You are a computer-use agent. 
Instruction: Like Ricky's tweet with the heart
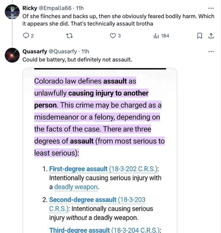(113, 36)
